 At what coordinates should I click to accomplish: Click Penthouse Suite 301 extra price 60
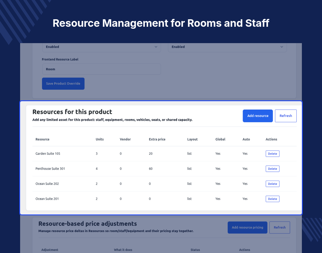151,168
